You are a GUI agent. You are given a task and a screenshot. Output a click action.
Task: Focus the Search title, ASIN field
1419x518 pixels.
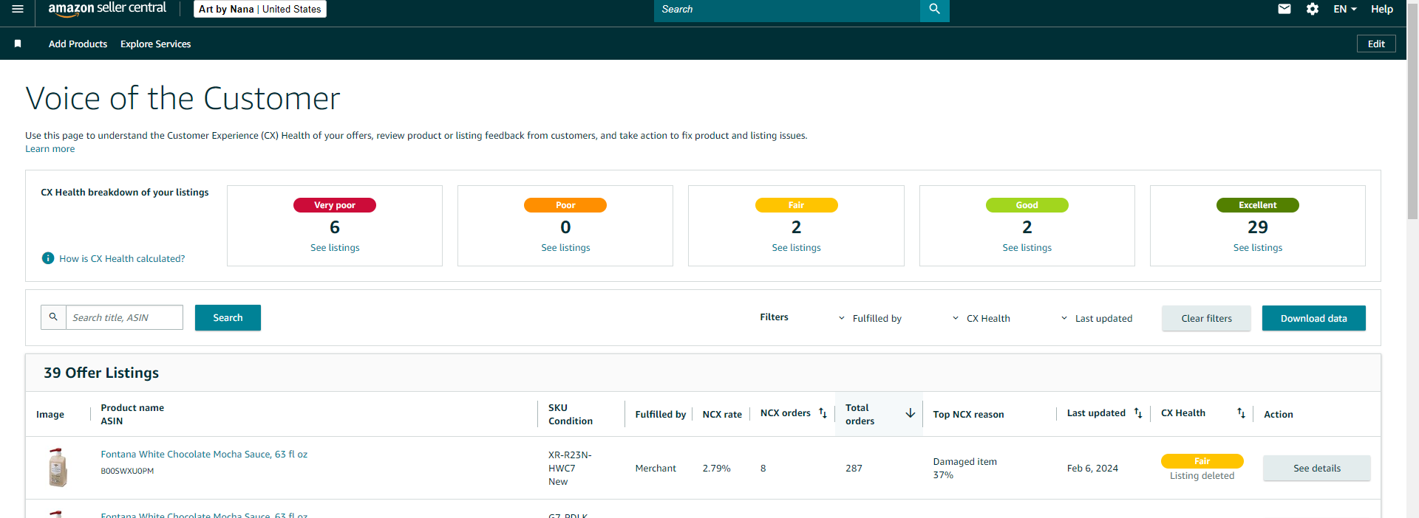point(124,317)
